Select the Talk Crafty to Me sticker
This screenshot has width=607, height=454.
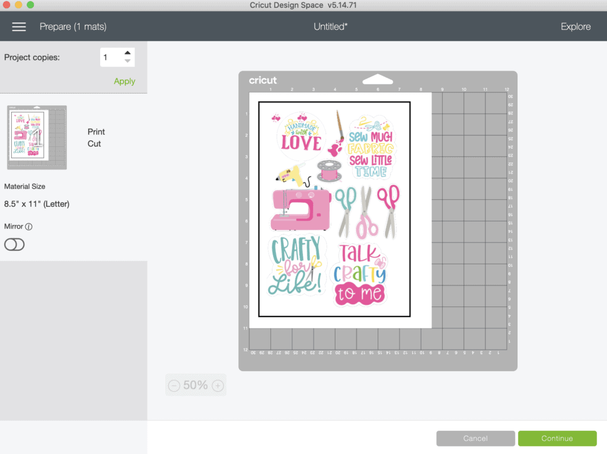pos(360,274)
